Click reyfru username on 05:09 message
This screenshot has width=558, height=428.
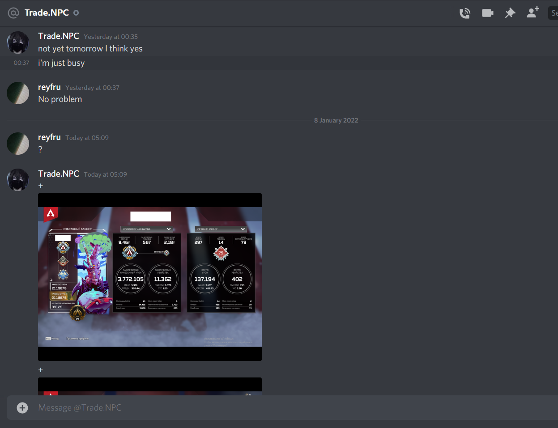(x=49, y=137)
